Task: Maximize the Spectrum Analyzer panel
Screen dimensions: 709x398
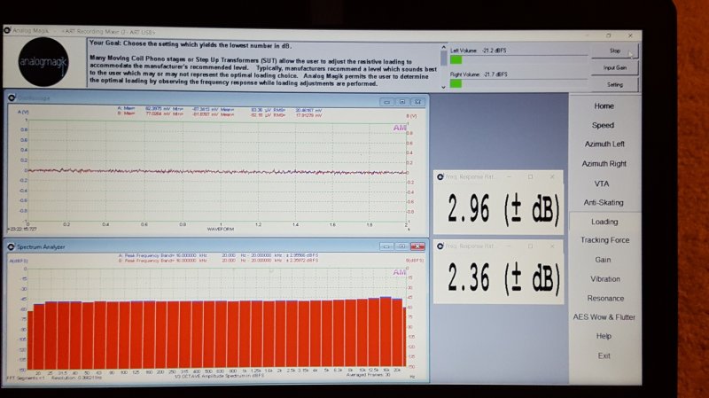Action: pyautogui.click(x=401, y=246)
